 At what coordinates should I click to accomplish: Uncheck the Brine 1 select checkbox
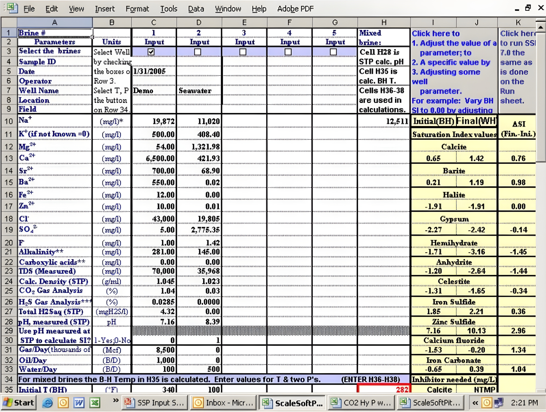pos(151,52)
